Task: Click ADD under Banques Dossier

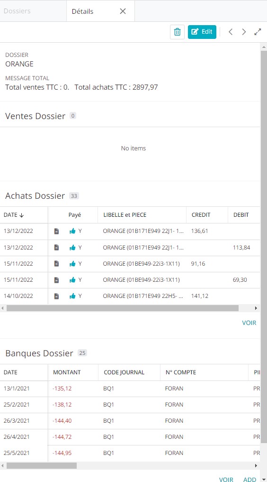Action: tap(250, 479)
